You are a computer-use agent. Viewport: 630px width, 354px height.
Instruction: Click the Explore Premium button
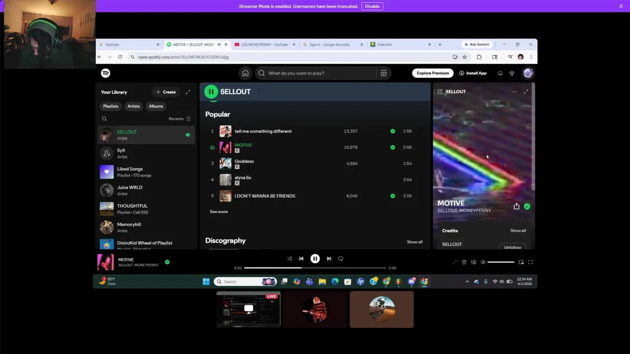(433, 73)
